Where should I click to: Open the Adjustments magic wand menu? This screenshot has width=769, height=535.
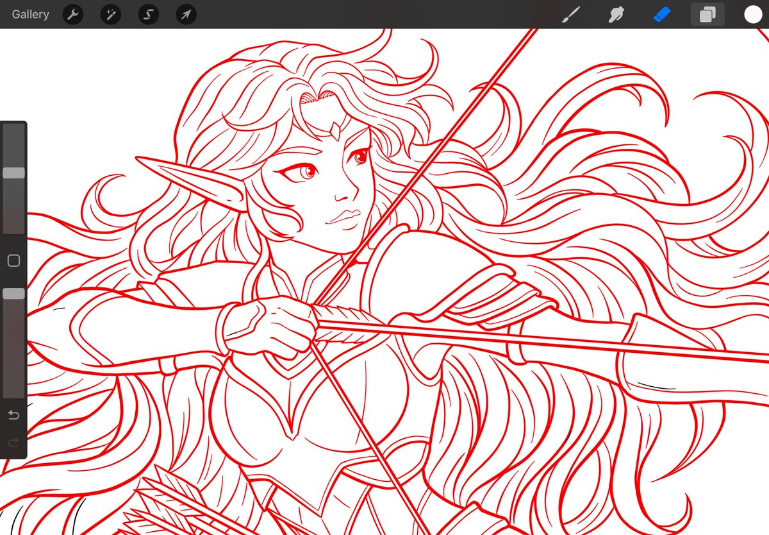[111, 14]
